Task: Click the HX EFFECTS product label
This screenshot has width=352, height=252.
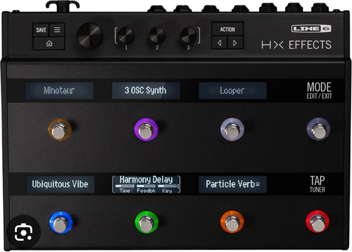Action: pyautogui.click(x=296, y=45)
